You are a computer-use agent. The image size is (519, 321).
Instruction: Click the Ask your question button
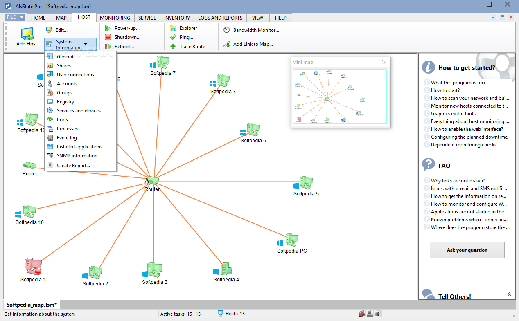coord(467,250)
